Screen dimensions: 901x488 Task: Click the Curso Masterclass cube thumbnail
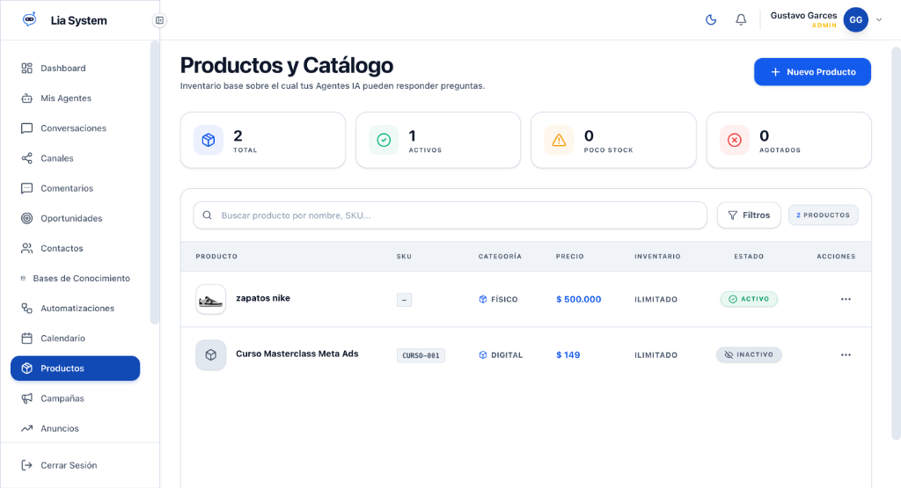[210, 355]
